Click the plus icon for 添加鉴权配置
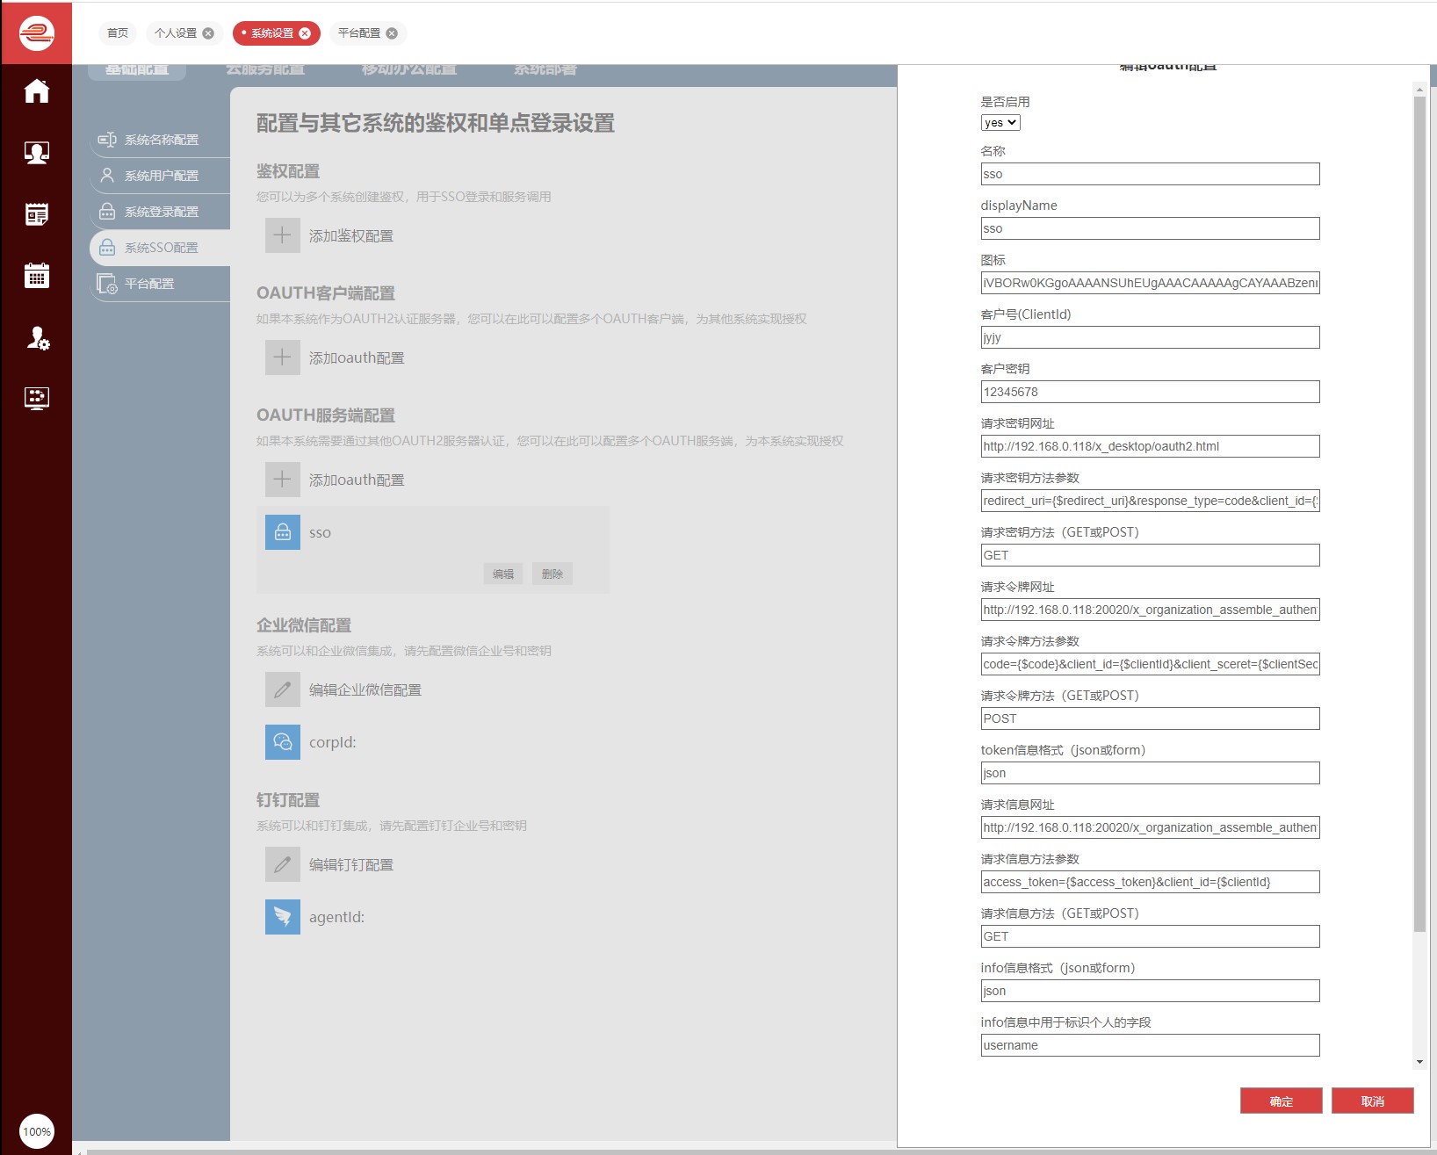The image size is (1437, 1155). 283,235
